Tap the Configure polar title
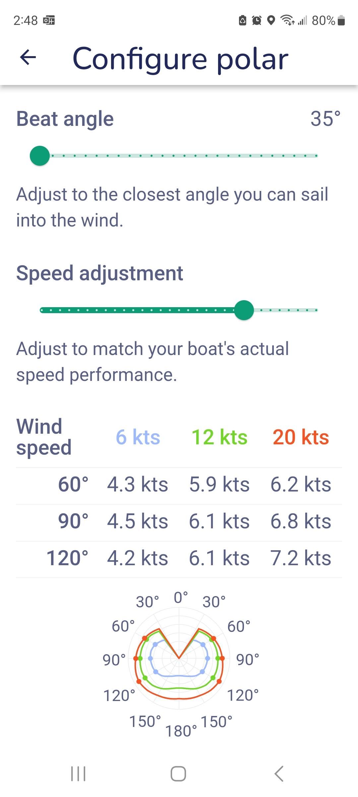This screenshot has width=358, height=797. click(180, 58)
